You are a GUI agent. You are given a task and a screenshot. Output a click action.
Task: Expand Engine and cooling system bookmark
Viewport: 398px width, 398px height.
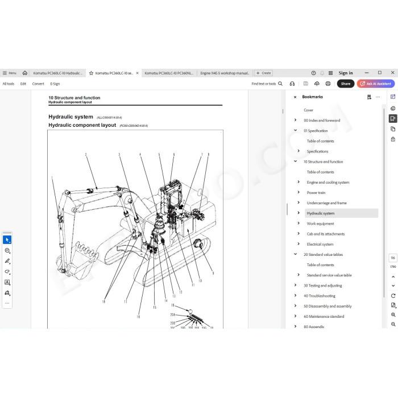(298, 182)
